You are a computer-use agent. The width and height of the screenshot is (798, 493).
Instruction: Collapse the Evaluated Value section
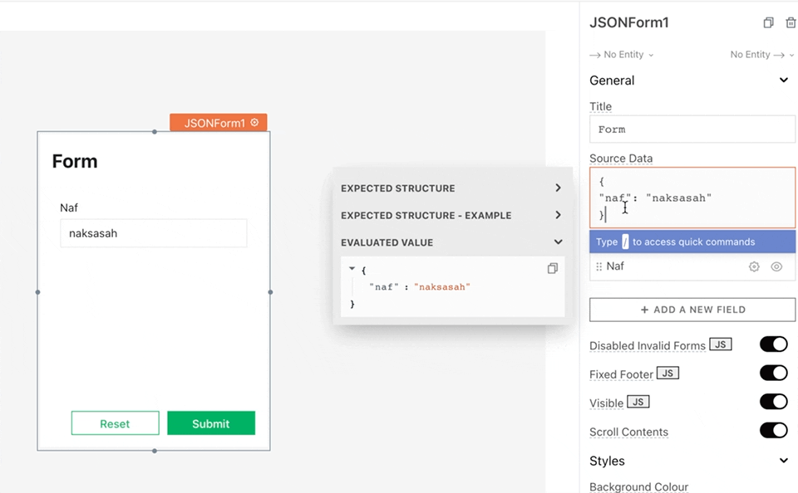(558, 242)
